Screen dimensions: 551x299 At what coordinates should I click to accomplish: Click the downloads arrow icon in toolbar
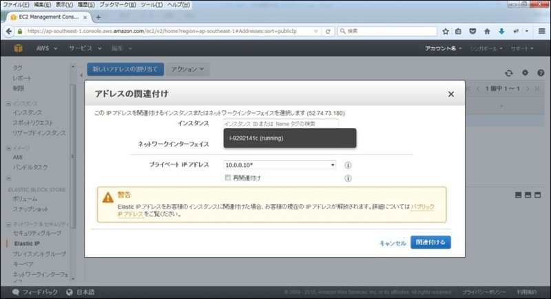pyautogui.click(x=501, y=31)
